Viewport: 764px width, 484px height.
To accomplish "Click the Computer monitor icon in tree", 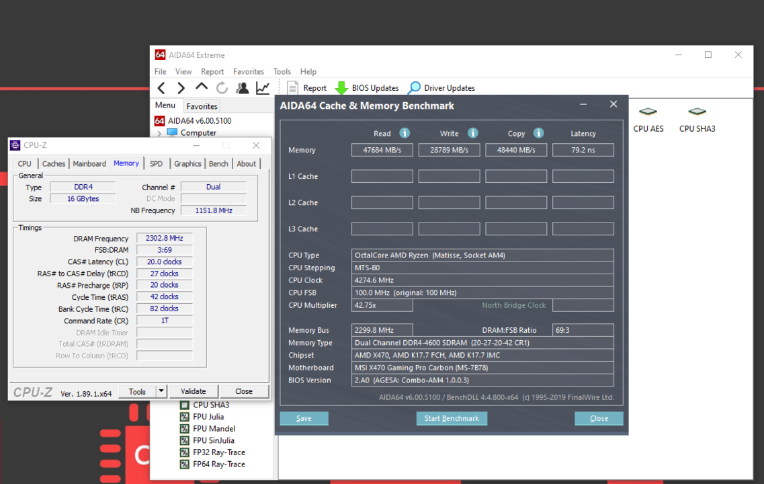I will tap(172, 132).
